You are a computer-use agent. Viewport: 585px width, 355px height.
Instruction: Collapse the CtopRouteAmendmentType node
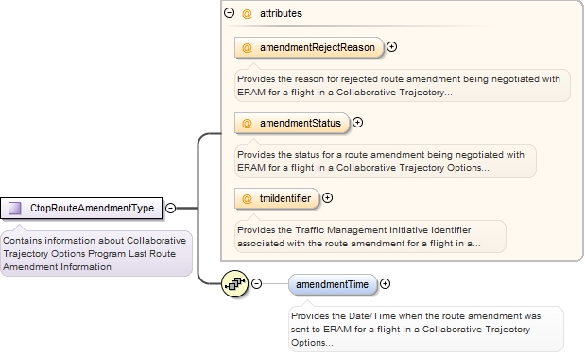tap(170, 208)
